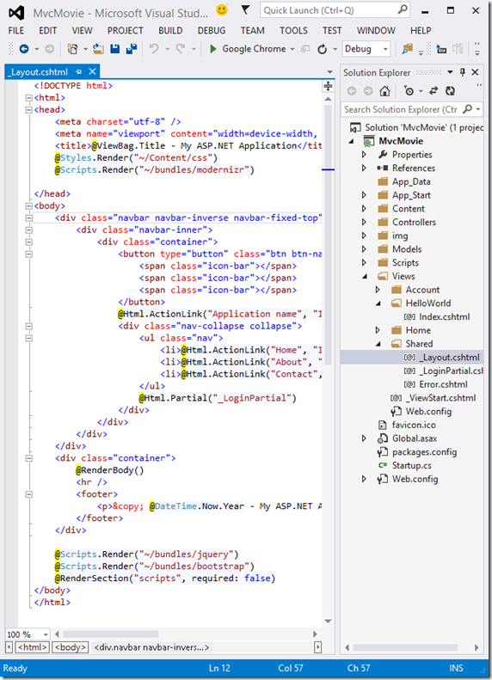Click the Quick Launch search field

click(335, 10)
